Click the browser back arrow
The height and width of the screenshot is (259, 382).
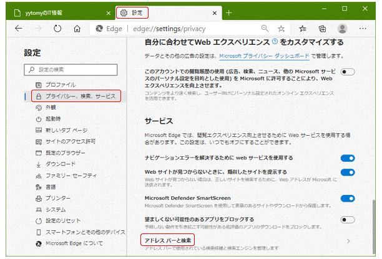[18, 28]
